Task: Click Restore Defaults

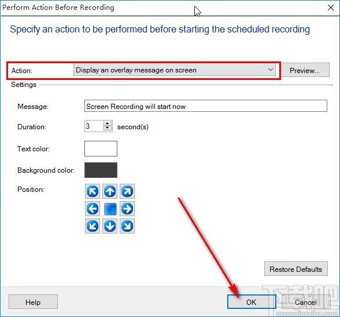Action: (296, 269)
